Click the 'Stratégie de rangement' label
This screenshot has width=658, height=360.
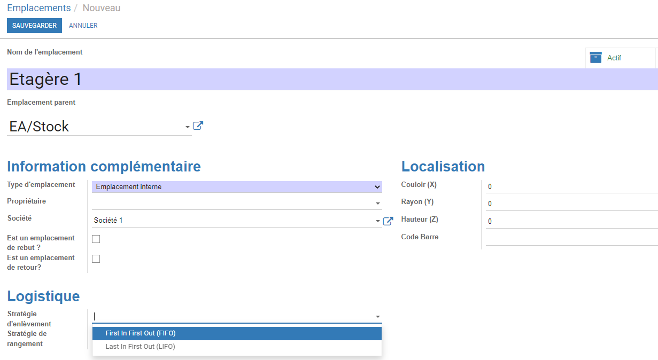click(27, 339)
